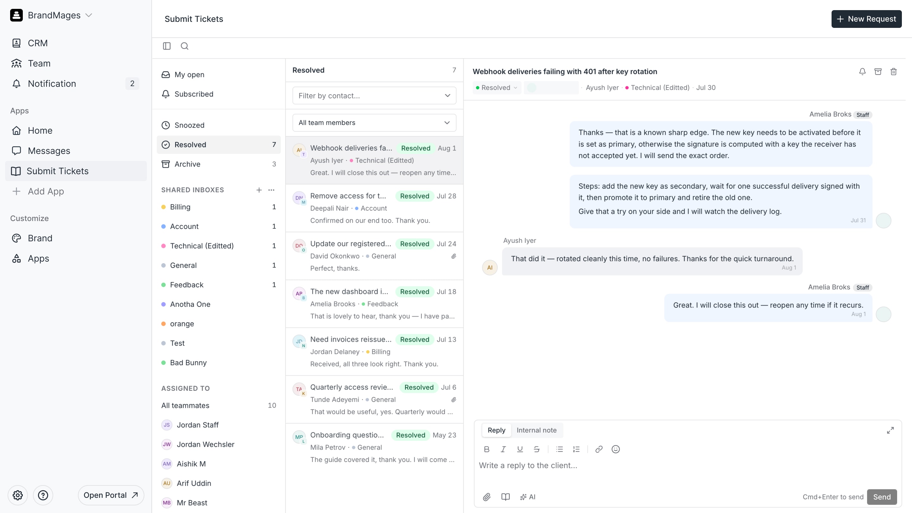Open ticket 'Need invoices reissue...' from Jordan Delaney
Screen dimensions: 912x513
click(x=375, y=351)
